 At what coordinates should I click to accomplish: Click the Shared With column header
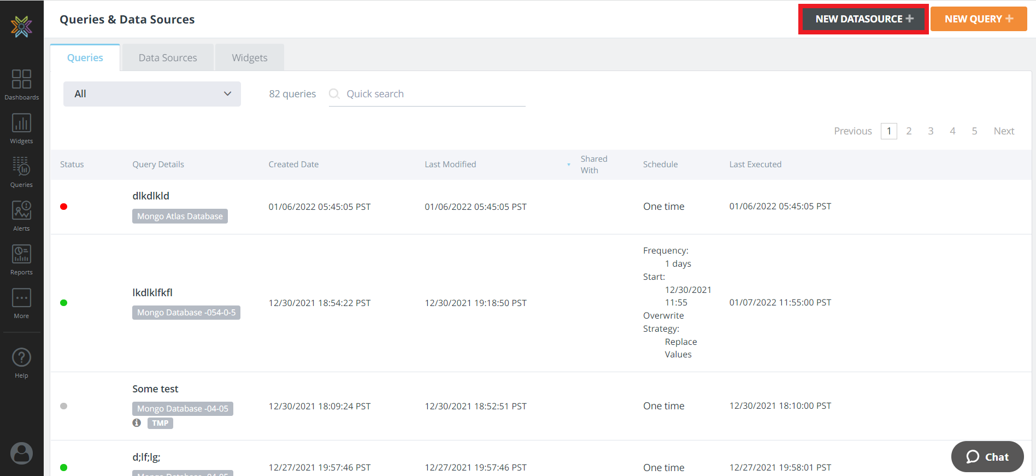593,164
